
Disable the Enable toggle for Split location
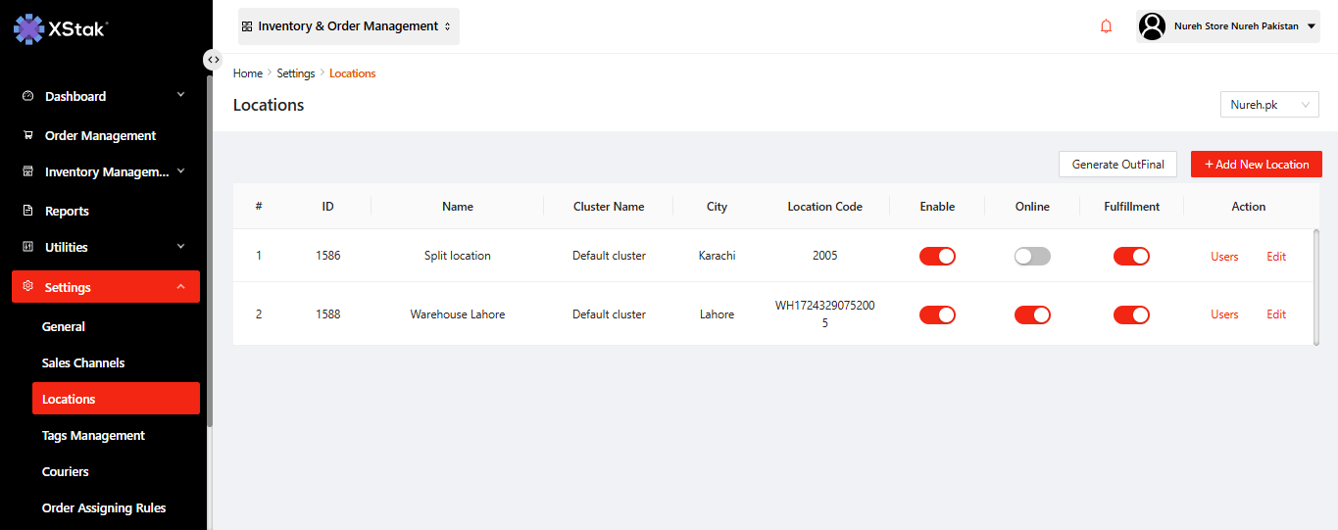[x=937, y=257]
